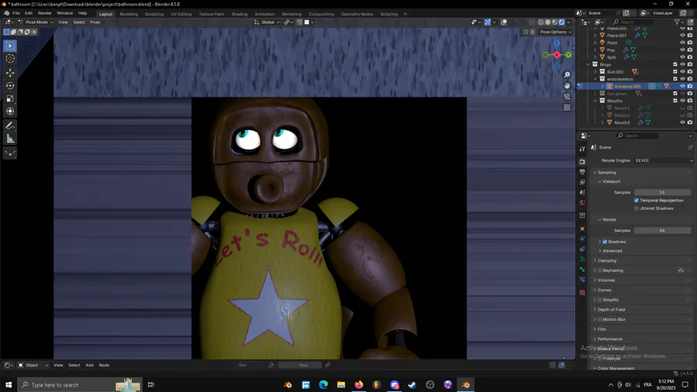Collapse the Mouths collection
The image size is (697, 392).
click(596, 101)
